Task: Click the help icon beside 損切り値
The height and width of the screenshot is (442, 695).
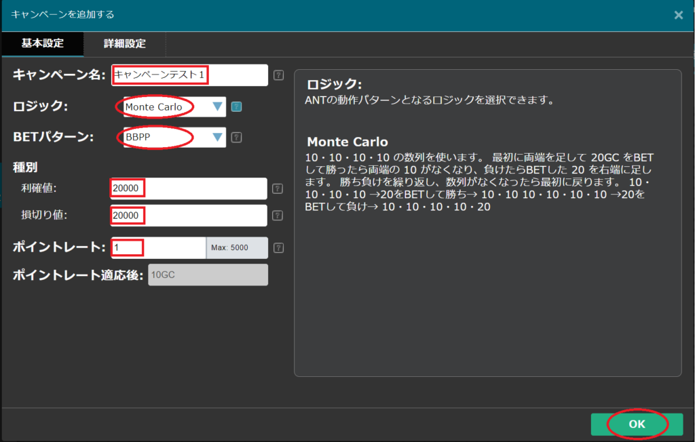Action: pyautogui.click(x=278, y=216)
